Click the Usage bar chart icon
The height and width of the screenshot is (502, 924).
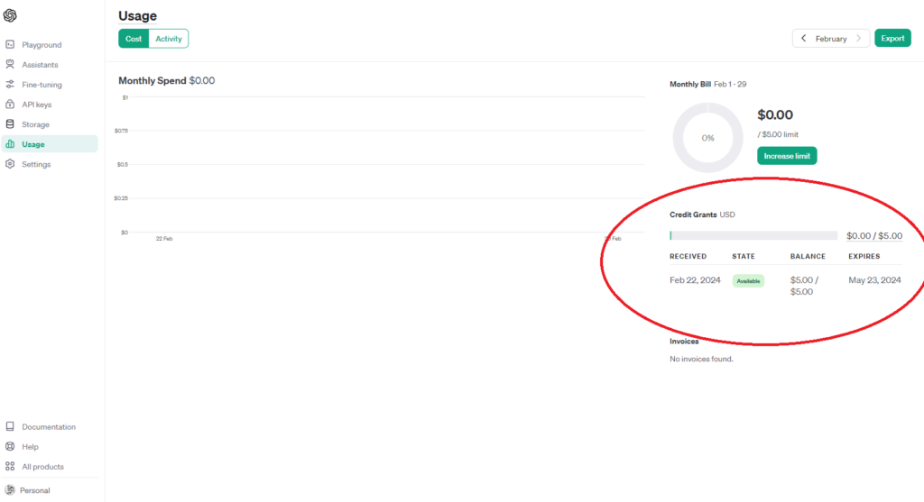coord(10,144)
